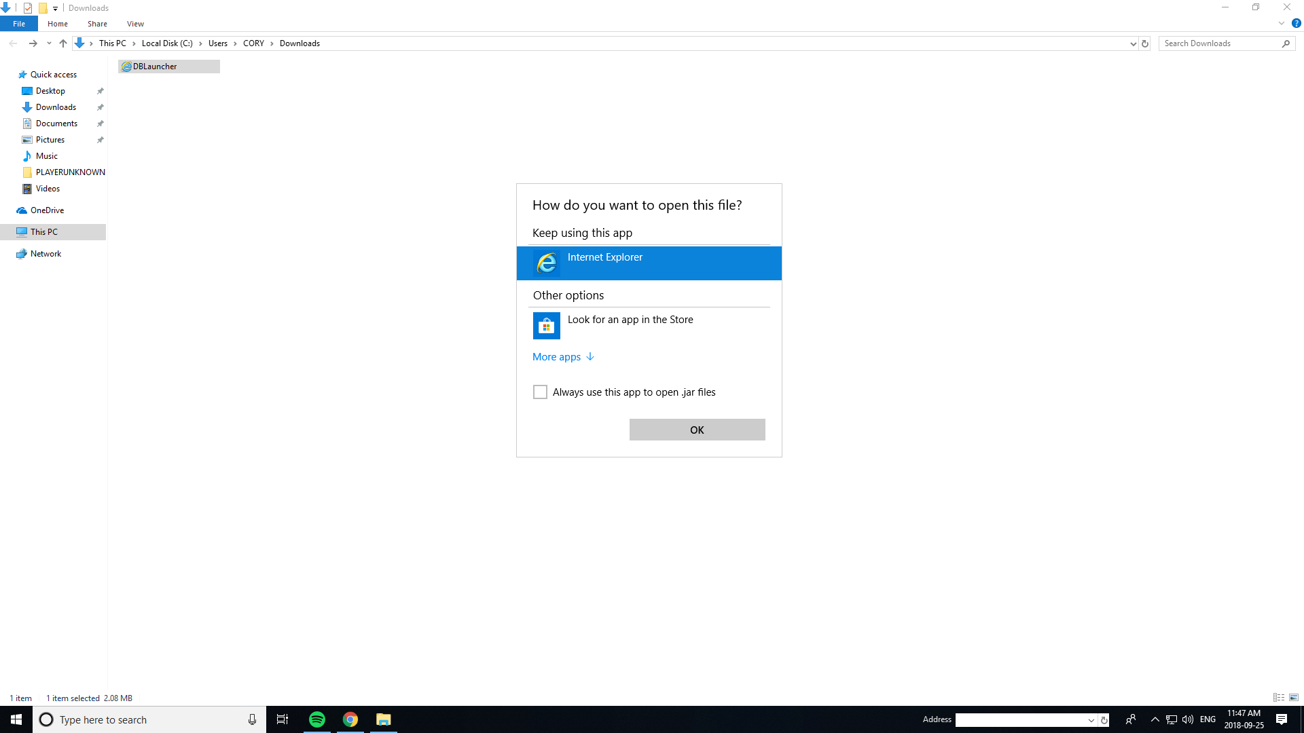1304x733 pixels.
Task: Click the search magnifier in Search Downloads
Action: (1286, 43)
